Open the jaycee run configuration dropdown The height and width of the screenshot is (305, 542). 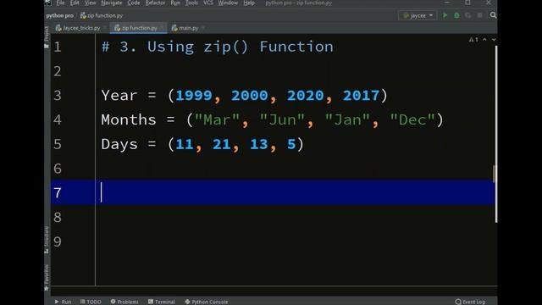418,15
